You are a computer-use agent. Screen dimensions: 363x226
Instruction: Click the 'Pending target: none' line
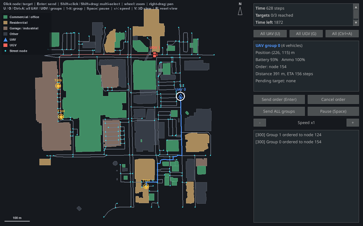[x=276, y=81]
